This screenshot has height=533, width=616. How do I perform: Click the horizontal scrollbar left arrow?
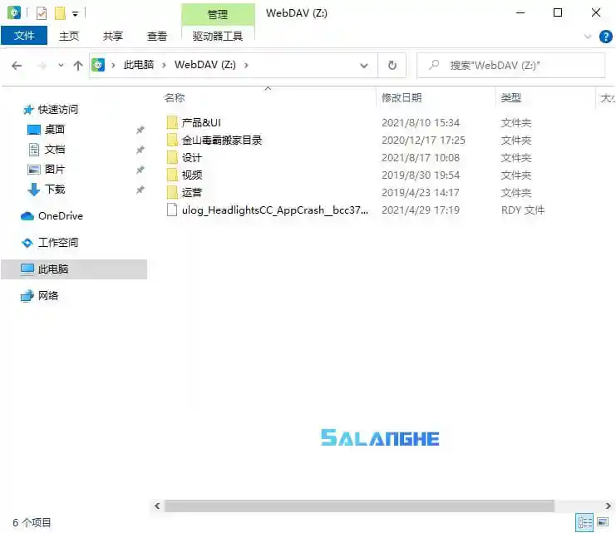pos(157,506)
